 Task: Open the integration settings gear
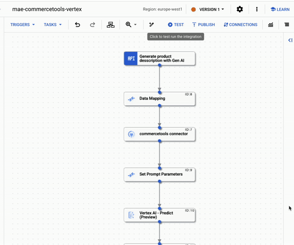click(x=240, y=9)
